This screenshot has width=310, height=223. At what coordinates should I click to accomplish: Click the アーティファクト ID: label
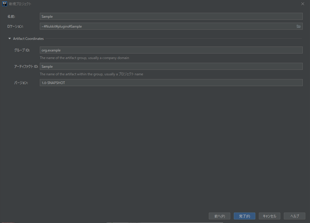click(26, 66)
